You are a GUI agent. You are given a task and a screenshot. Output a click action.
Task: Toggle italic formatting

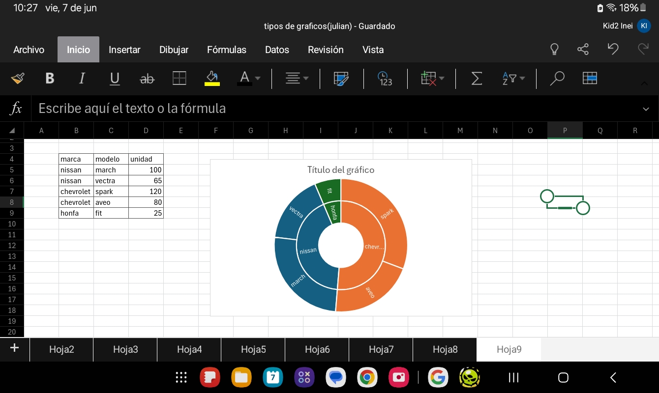[82, 78]
